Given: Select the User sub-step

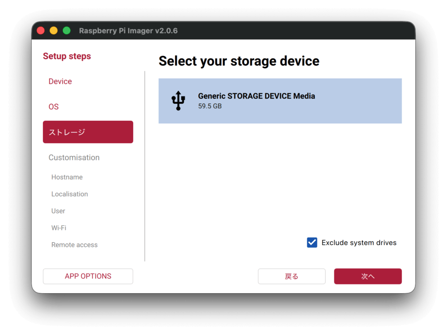Looking at the screenshot, I should tap(58, 211).
